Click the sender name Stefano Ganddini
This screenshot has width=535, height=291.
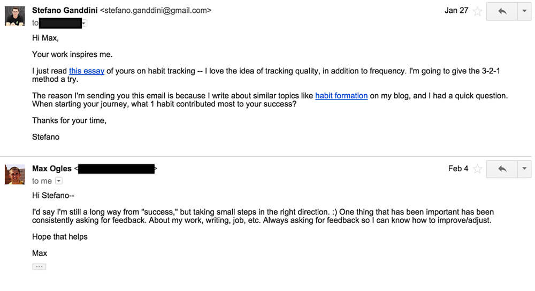coord(65,11)
